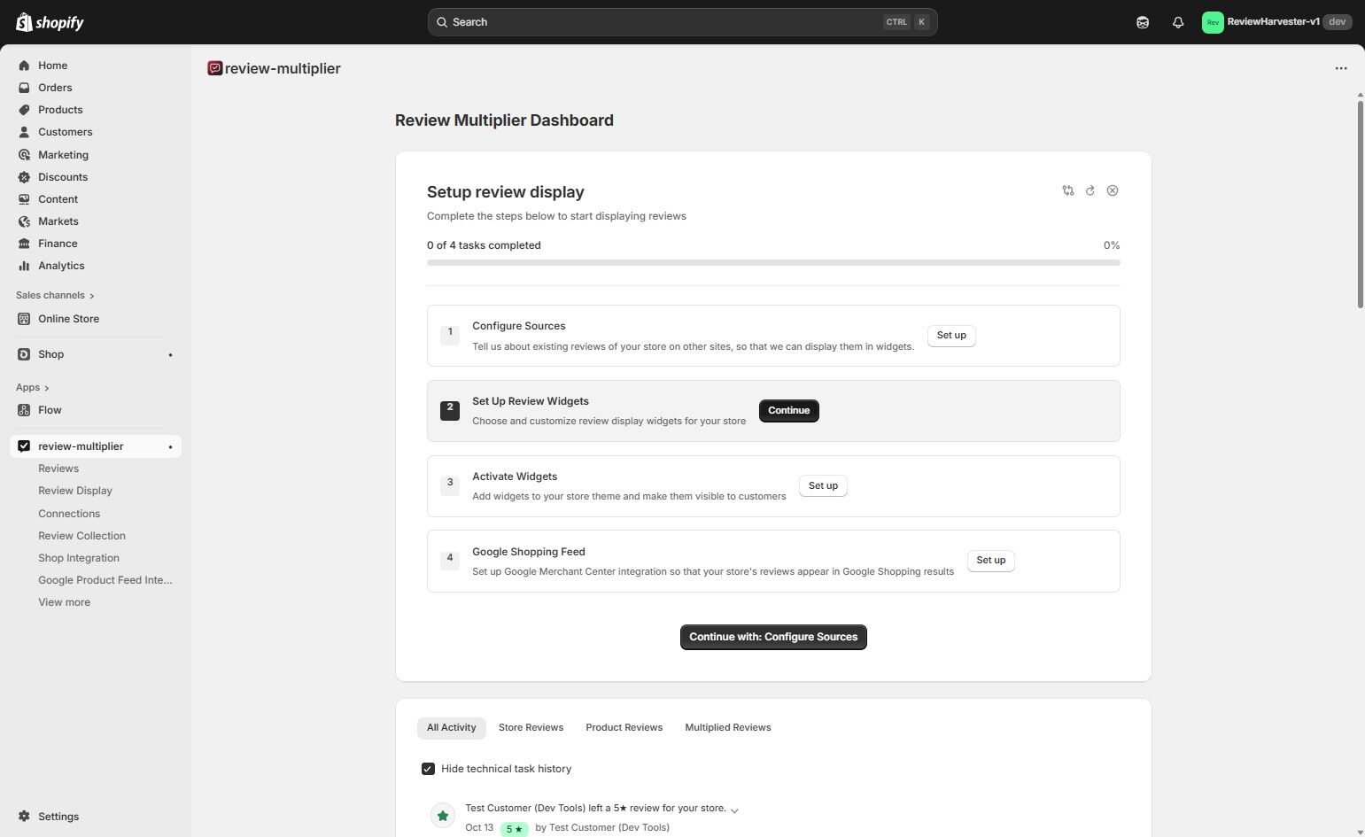Open the Sidekick assistant icon in top bar
The image size is (1365, 837).
[1143, 22]
